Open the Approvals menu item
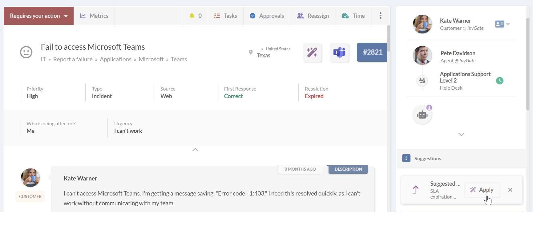The width and height of the screenshot is (533, 240). [x=267, y=16]
